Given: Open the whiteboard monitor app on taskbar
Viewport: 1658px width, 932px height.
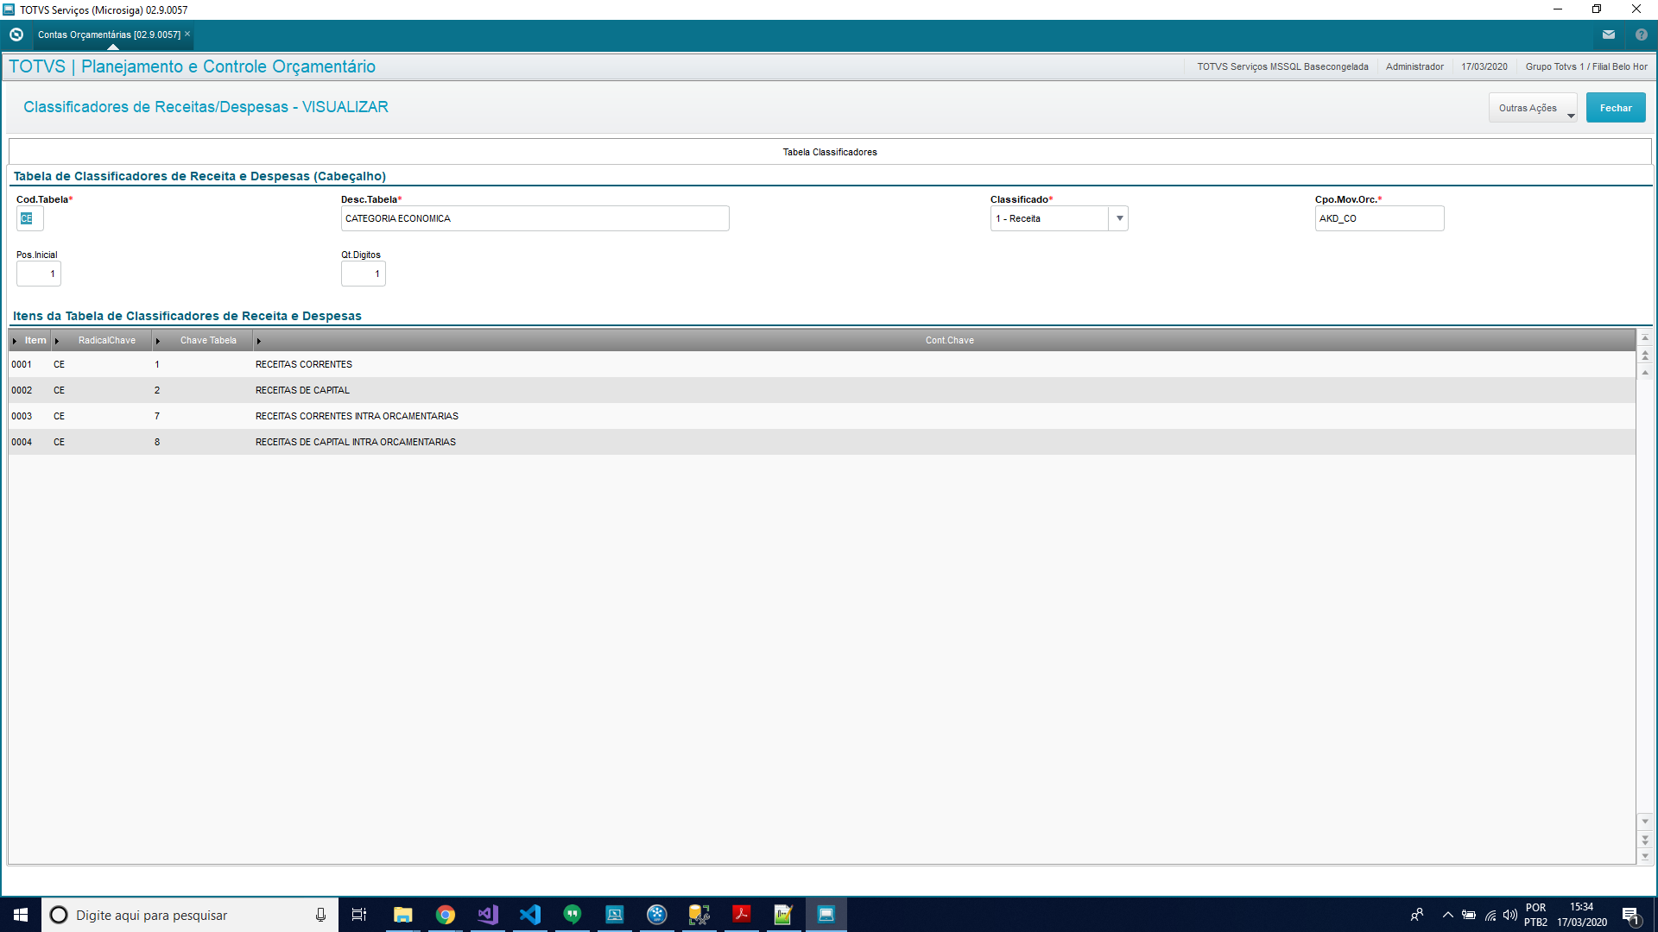Looking at the screenshot, I should click(614, 915).
